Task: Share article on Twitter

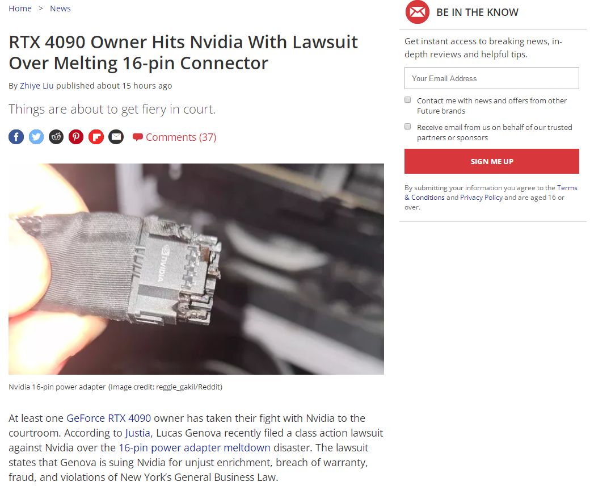Action: point(36,137)
